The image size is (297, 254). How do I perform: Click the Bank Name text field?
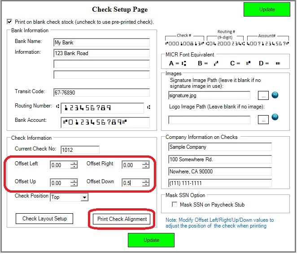click(x=101, y=43)
